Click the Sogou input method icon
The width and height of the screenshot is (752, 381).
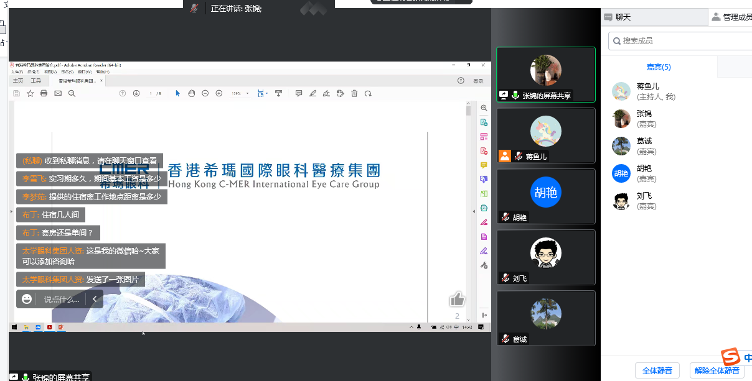click(x=730, y=357)
